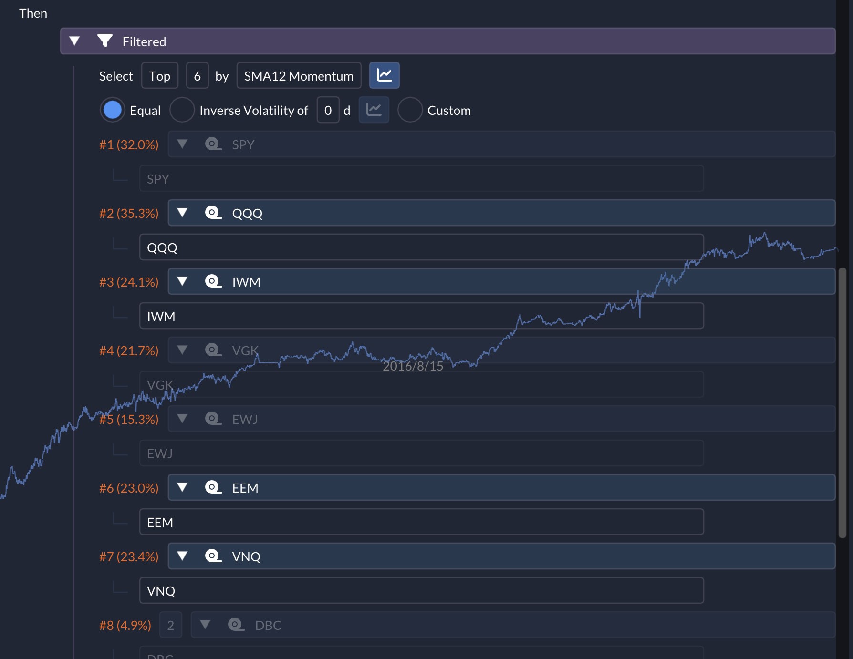Click the SPY group asset icon

click(213, 144)
